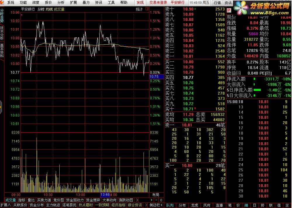Screen dimensions: 292x208
Task: Select the 细 tab at bottom right
Action: (x=246, y=205)
